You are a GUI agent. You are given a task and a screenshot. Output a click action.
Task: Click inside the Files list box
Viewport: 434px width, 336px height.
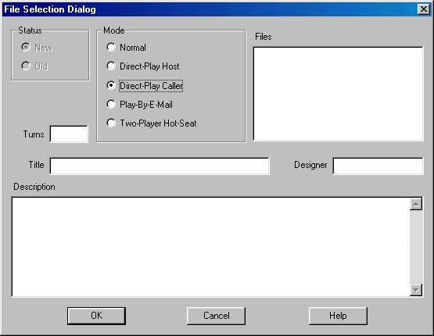coord(339,94)
